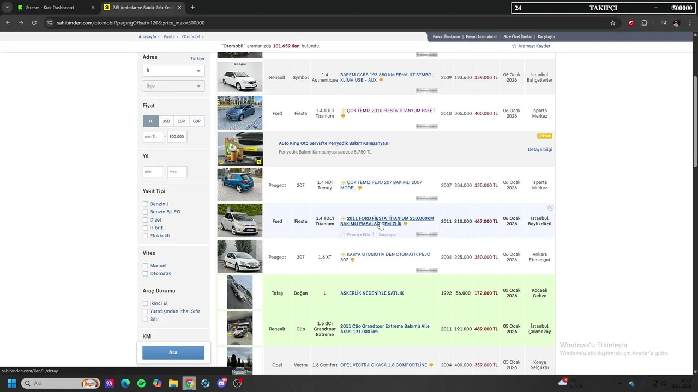Open Favori İlanlarım in the top menu
The image size is (698, 392).
coord(446,37)
